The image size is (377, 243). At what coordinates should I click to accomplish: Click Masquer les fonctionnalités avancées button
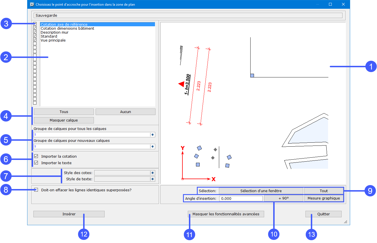click(226, 214)
